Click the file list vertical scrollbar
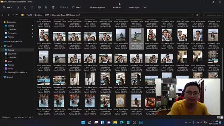Screen dimensions: 224x126 223,69
